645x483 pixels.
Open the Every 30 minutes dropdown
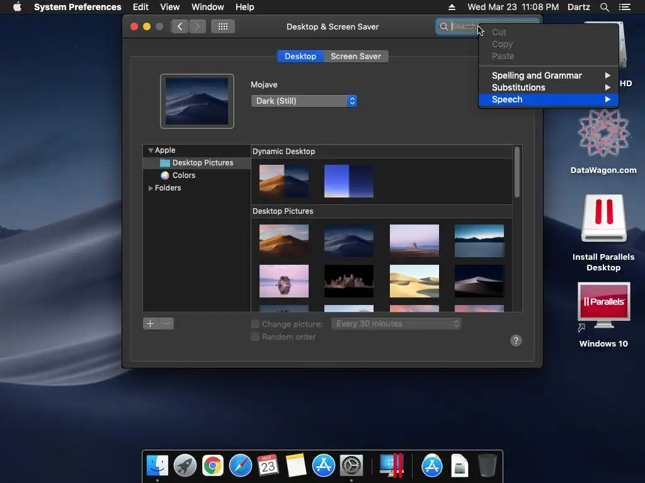click(396, 324)
